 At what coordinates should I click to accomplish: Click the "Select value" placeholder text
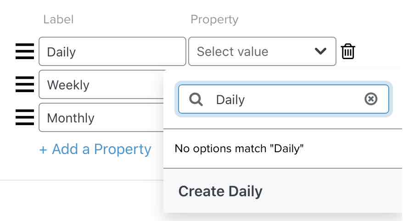pyautogui.click(x=232, y=51)
